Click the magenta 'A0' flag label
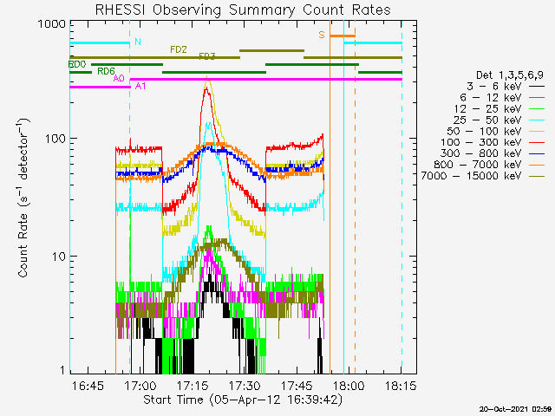 coord(119,79)
